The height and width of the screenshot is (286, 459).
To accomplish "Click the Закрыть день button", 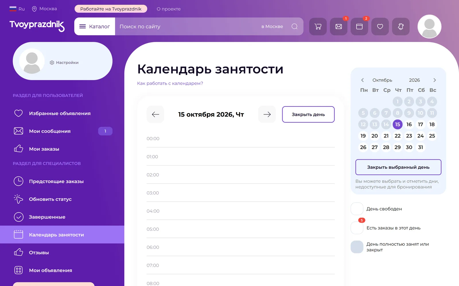I will point(308,114).
